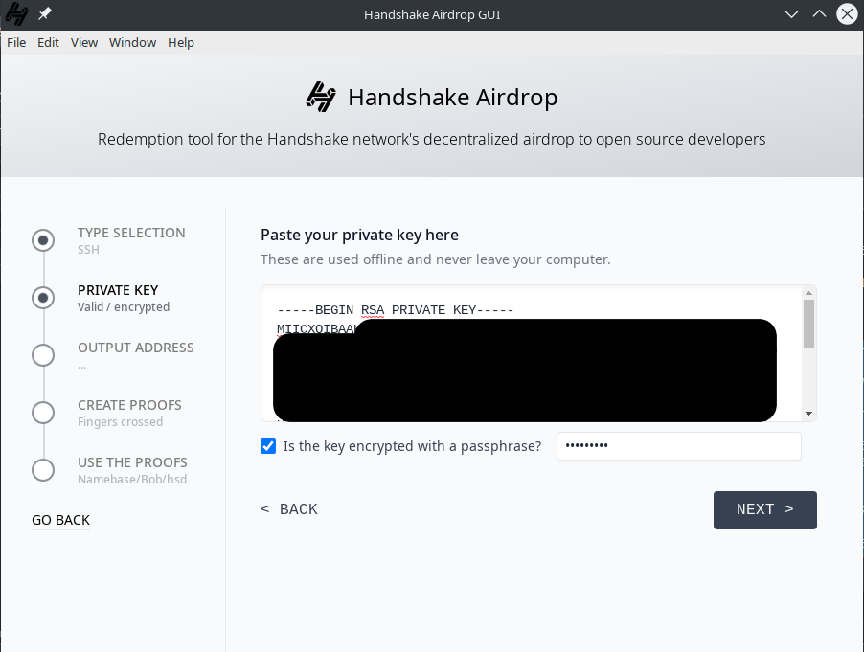Select the Use The Proofs step circle
Screen dimensions: 864x652
click(x=43, y=470)
